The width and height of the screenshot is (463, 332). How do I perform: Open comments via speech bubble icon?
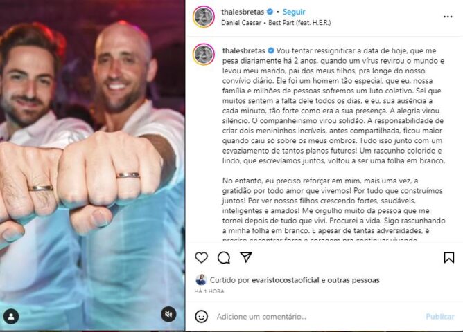point(224,257)
